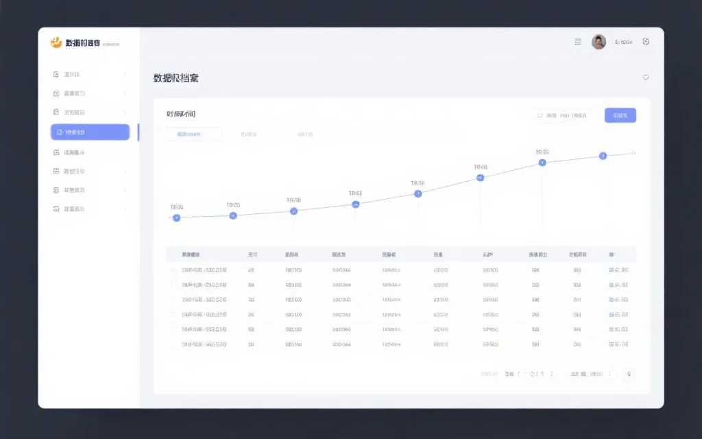
Task: Select the highlighted first tab above the chart
Action: [x=193, y=134]
